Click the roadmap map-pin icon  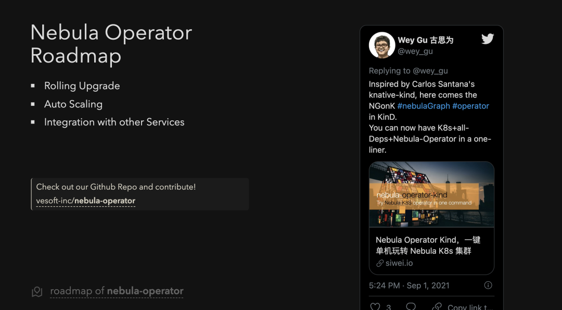pos(37,292)
